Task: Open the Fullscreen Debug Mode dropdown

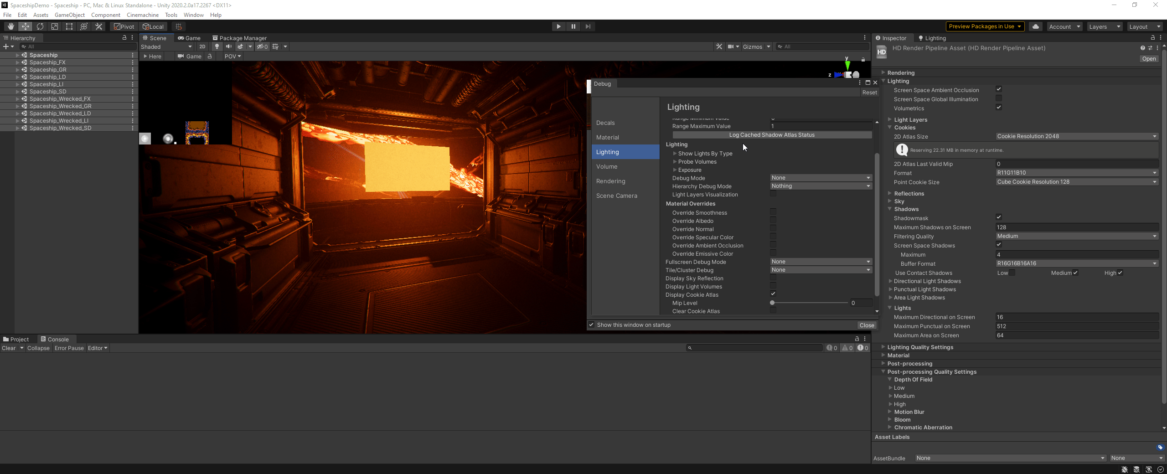Action: point(821,262)
